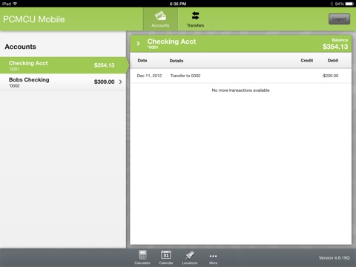
Task: Open the 'Transfer to 0002' transaction
Action: point(185,76)
